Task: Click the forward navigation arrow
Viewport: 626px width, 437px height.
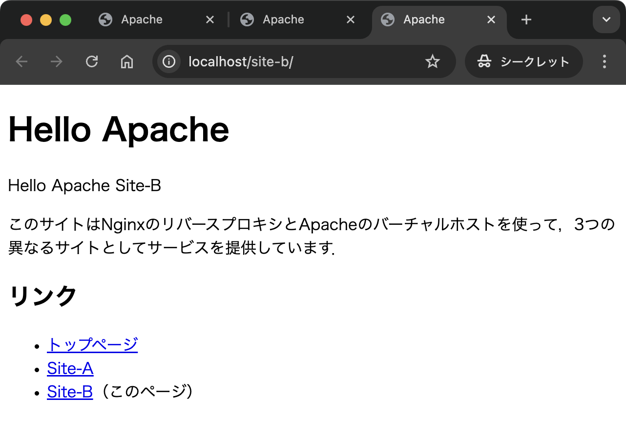Action: (x=57, y=62)
